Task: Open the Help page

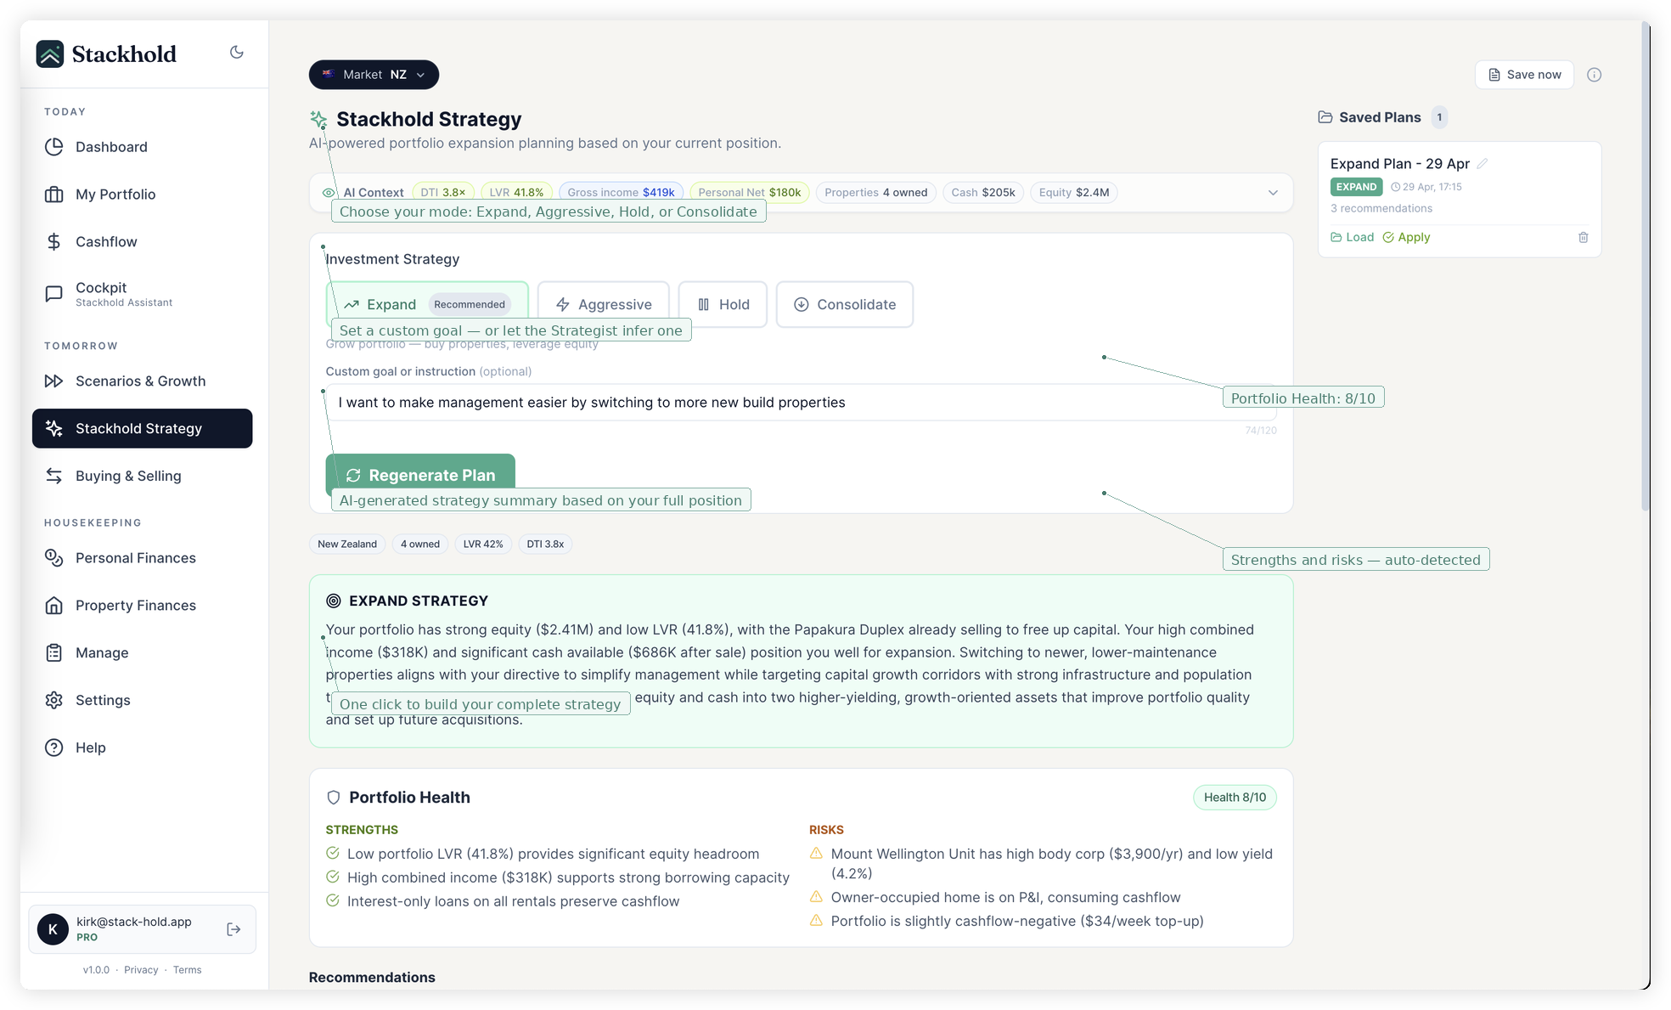Action: pos(143,748)
